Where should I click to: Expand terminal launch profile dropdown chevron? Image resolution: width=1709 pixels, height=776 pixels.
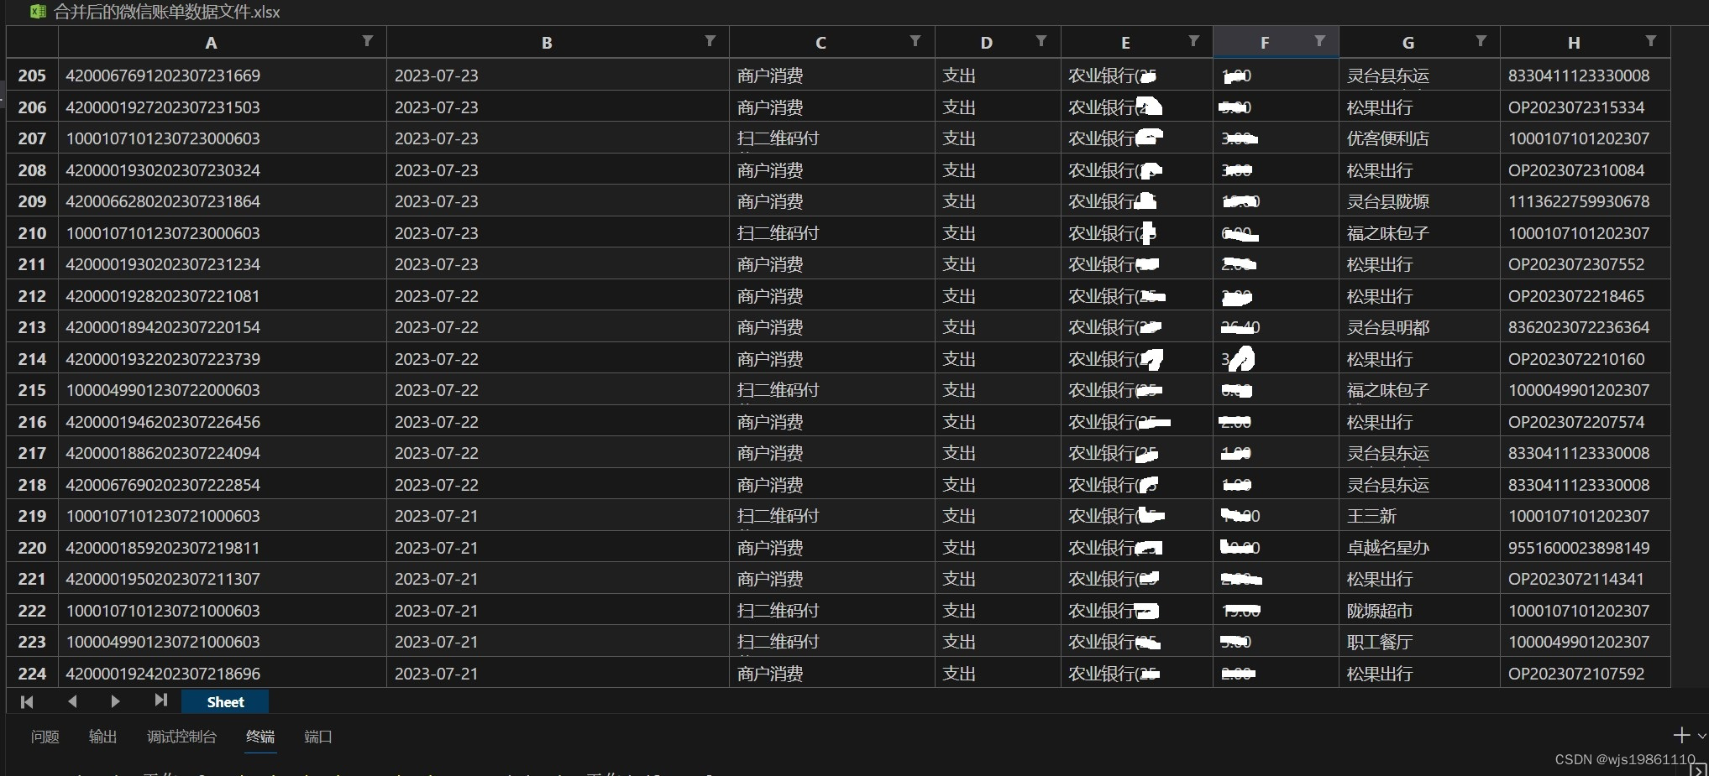click(1702, 736)
